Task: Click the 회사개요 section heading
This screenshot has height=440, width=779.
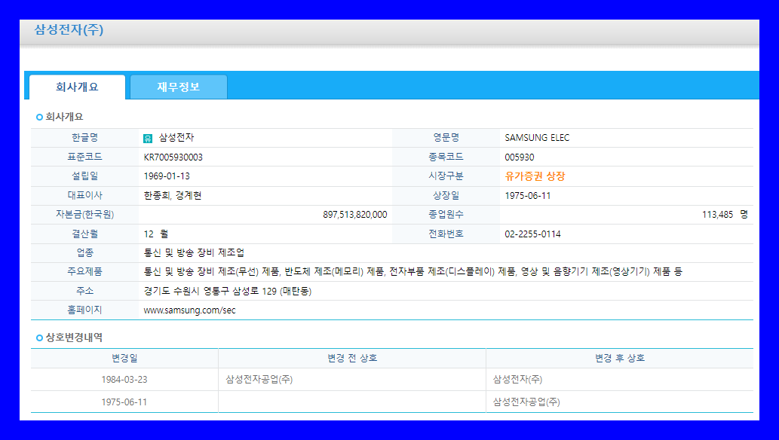Action: click(64, 117)
